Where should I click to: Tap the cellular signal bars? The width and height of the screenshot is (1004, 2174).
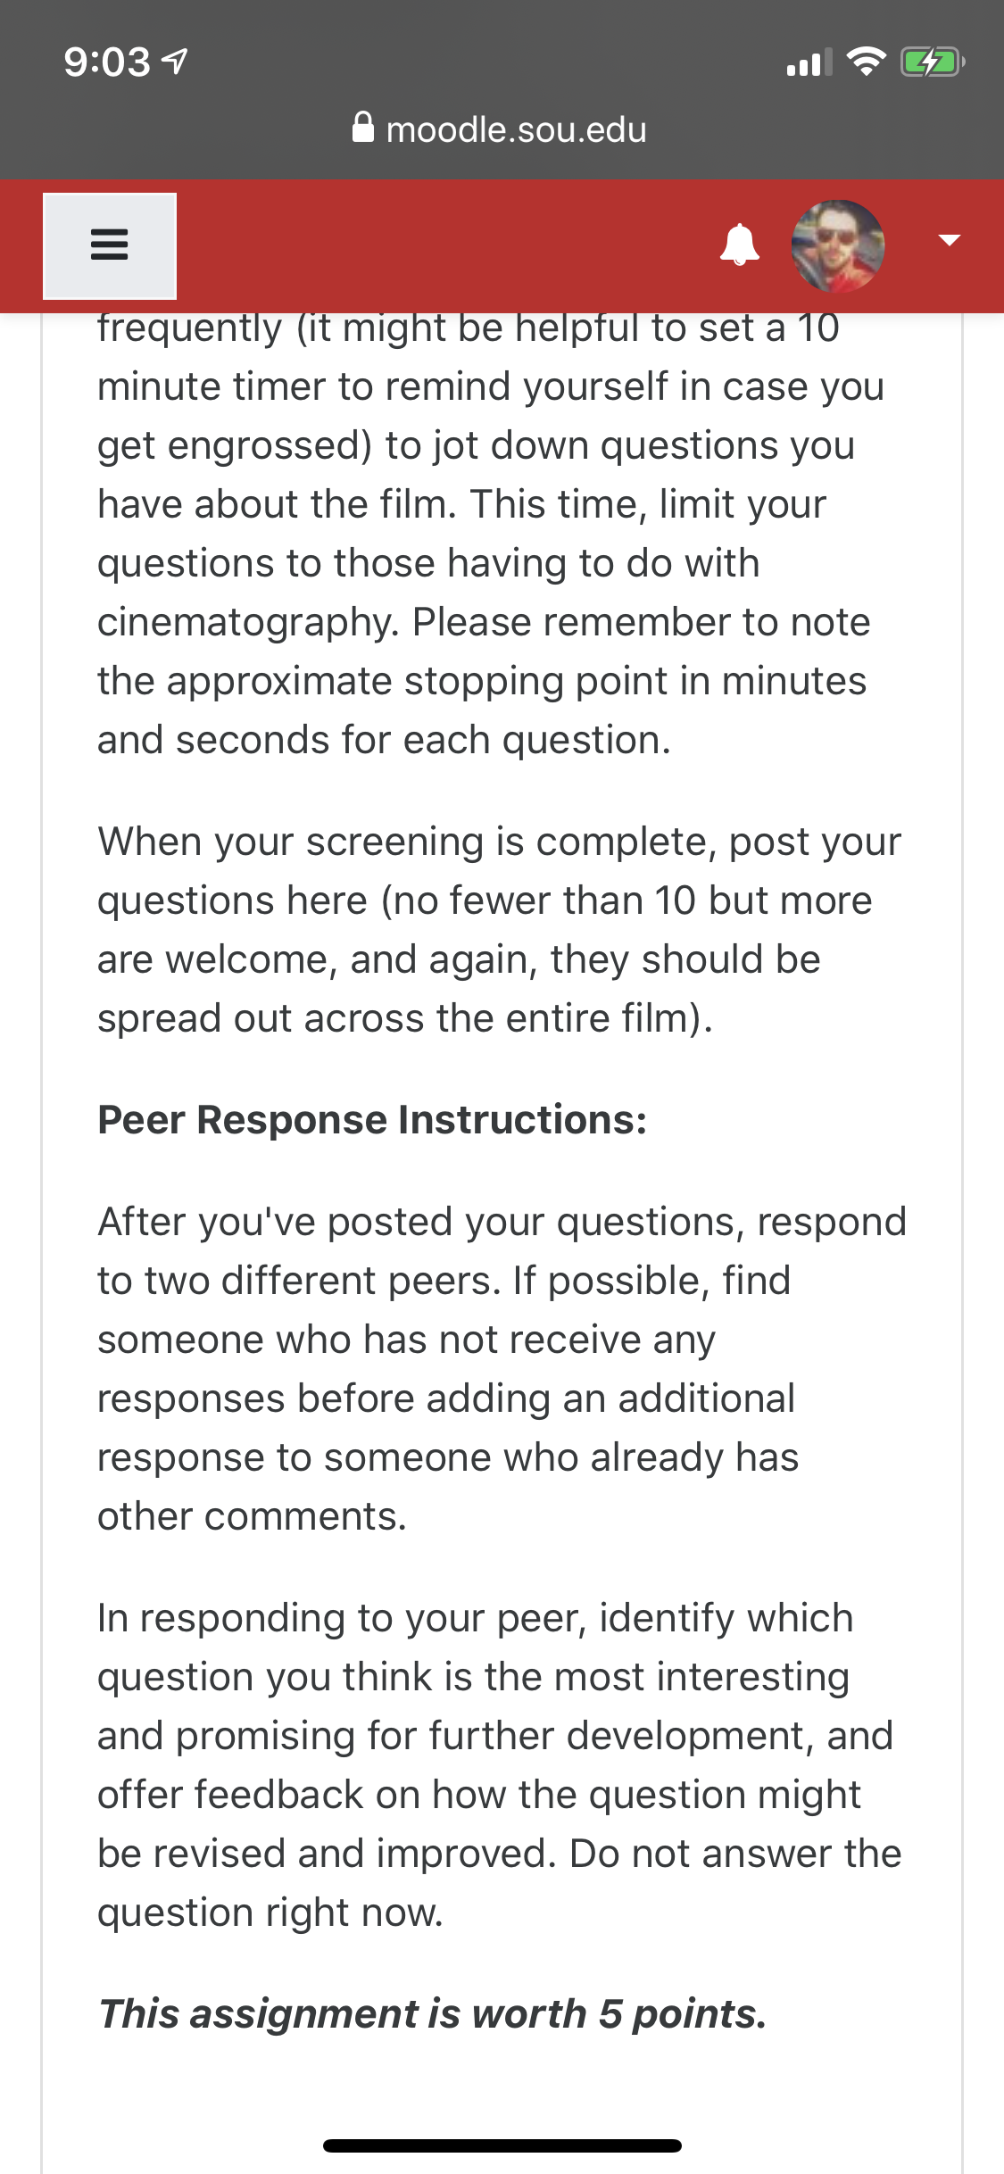[x=809, y=62]
